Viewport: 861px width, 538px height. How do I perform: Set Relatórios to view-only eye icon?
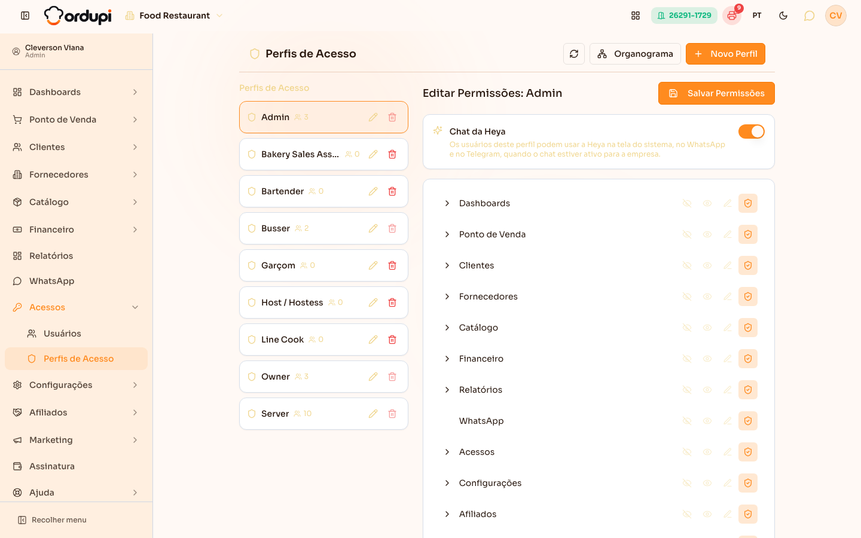[707, 390]
